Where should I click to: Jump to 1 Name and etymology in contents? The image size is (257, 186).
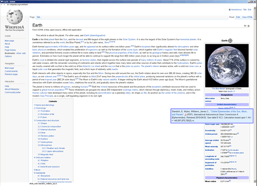[44, 105]
